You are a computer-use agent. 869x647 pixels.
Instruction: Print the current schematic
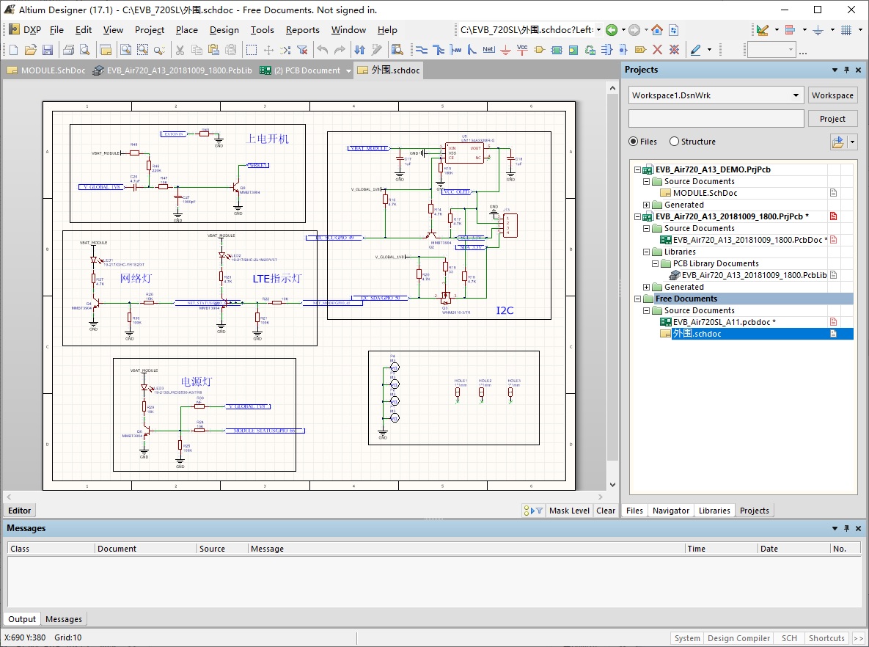click(68, 50)
